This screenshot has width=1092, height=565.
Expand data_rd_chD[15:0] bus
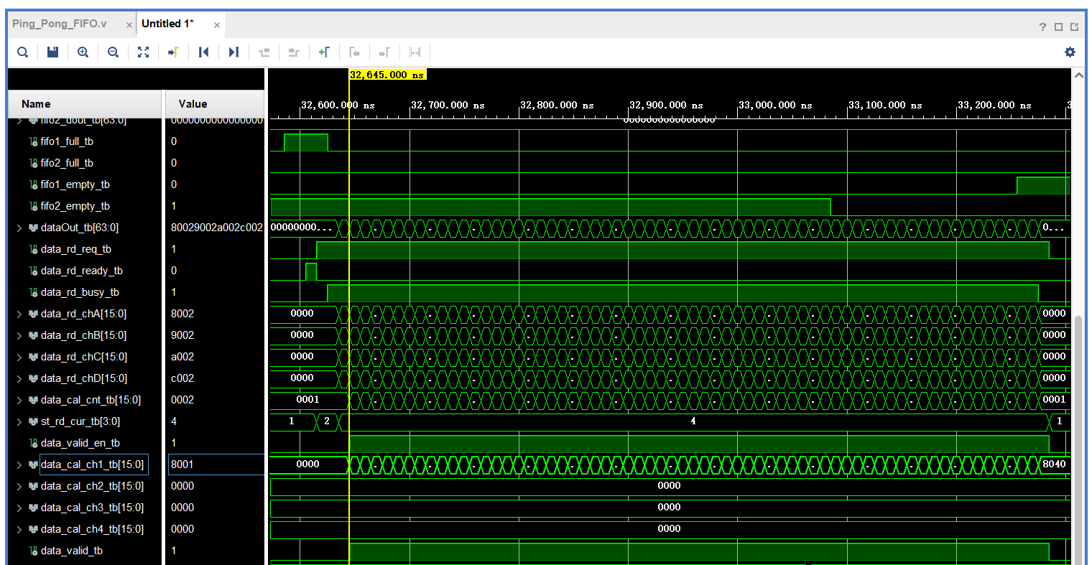[x=19, y=378]
